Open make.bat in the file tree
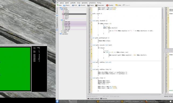The width and height of the screenshot is (173, 103). 66,31
